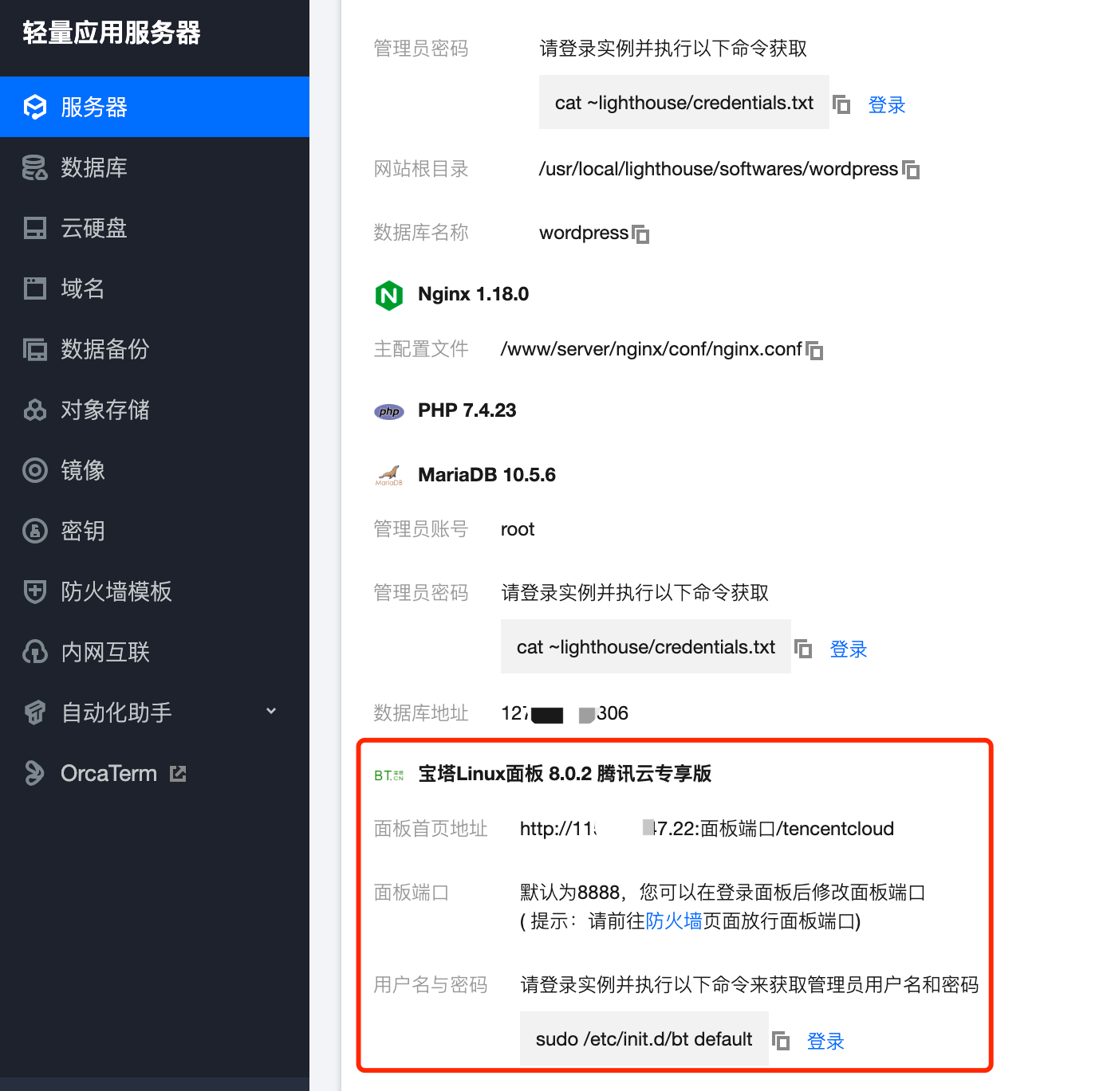Viewport: 1107px width, 1091px height.
Task: Open 域名 sidebar item
Action: (155, 288)
